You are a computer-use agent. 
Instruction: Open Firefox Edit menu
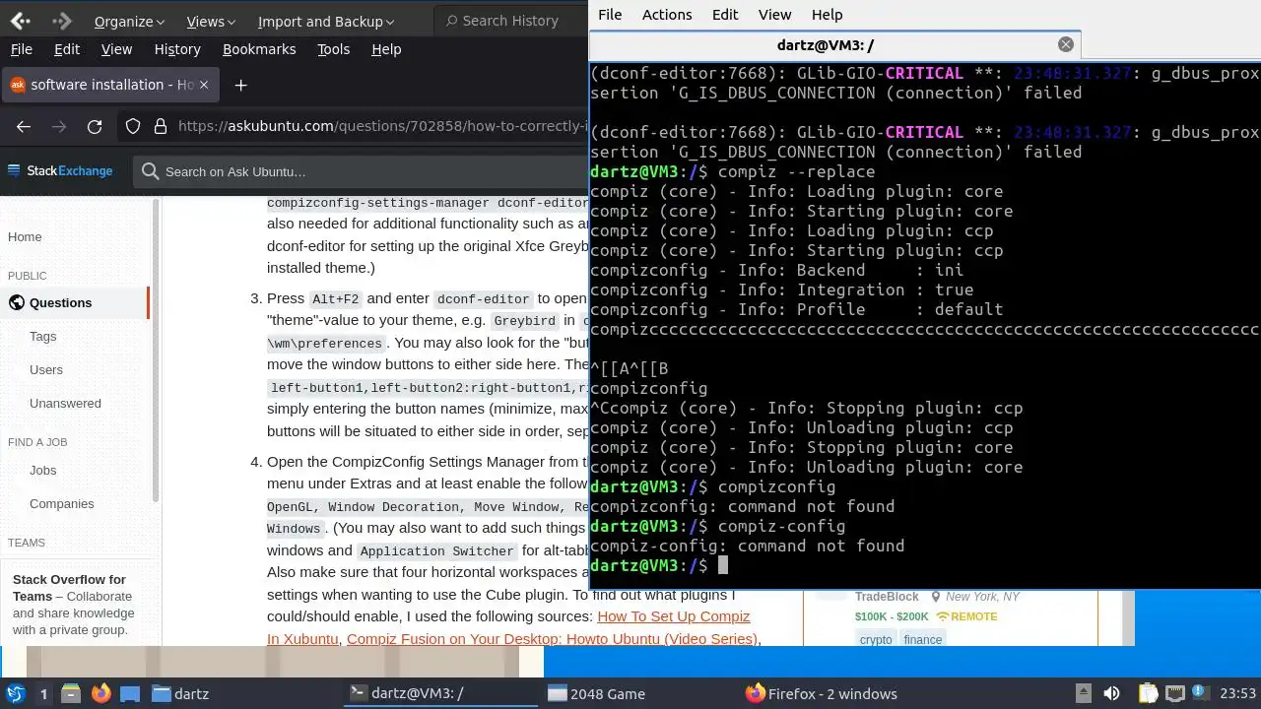[67, 49]
